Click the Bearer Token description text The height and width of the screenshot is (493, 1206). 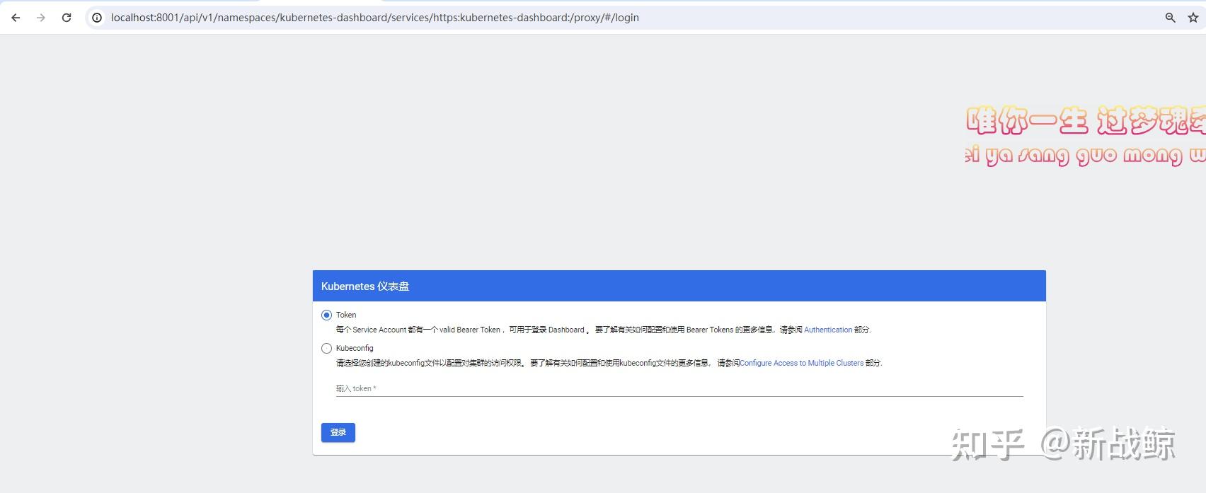[x=603, y=330]
